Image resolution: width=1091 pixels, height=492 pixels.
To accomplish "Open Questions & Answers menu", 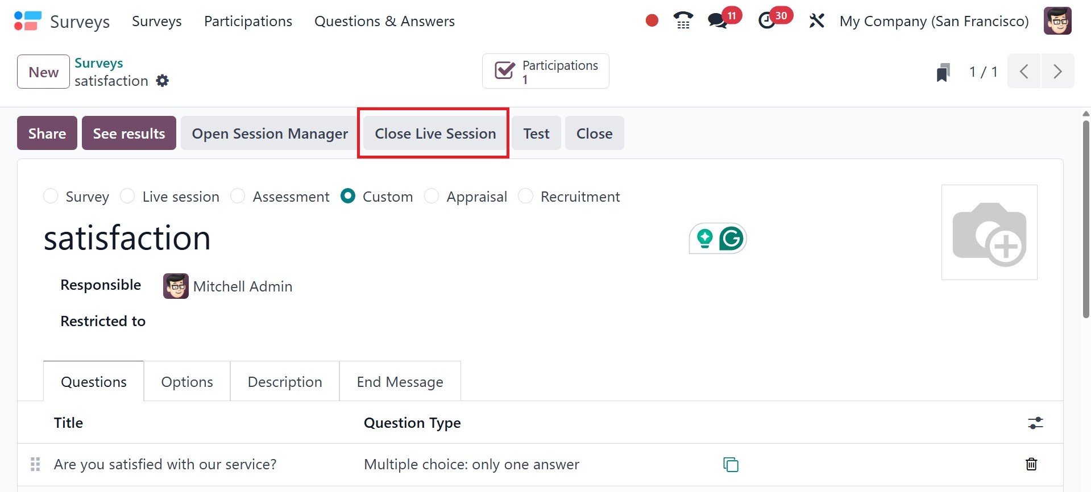I will pos(384,21).
